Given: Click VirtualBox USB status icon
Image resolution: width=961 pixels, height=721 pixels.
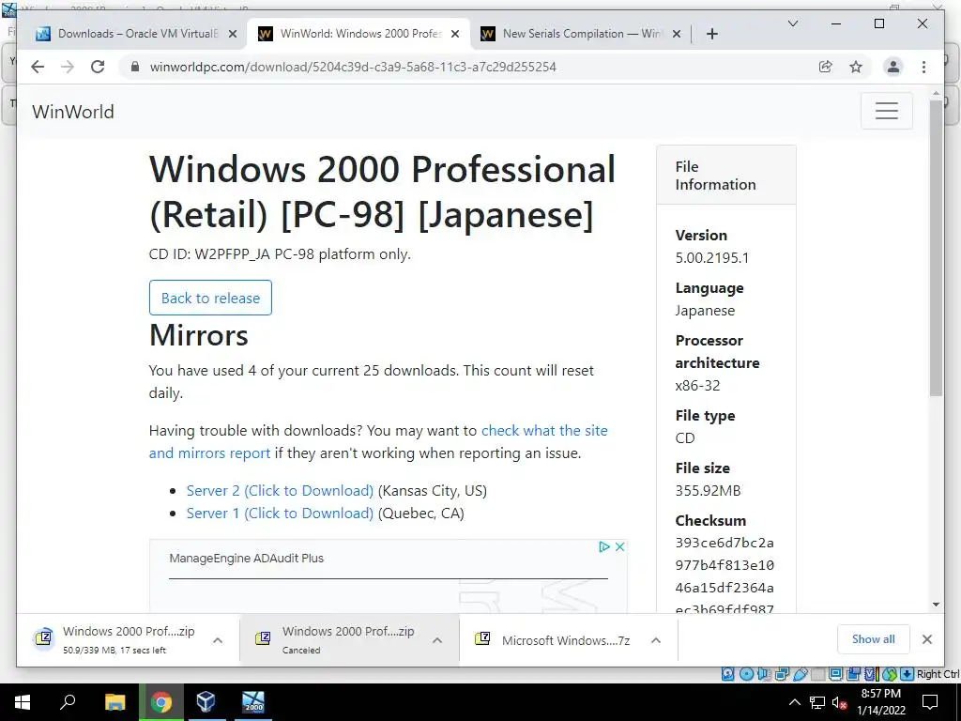Looking at the screenshot, I should 801,674.
